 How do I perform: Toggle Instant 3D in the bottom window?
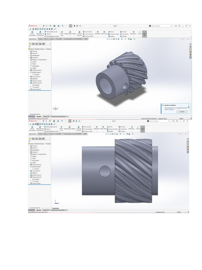[x=143, y=128]
